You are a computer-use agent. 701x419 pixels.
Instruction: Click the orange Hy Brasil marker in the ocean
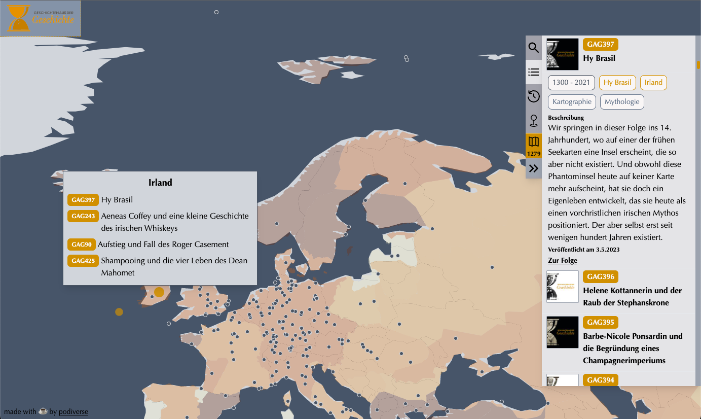[119, 312]
